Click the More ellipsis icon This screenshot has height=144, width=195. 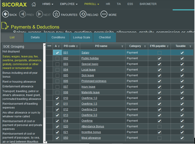pos(104,14)
